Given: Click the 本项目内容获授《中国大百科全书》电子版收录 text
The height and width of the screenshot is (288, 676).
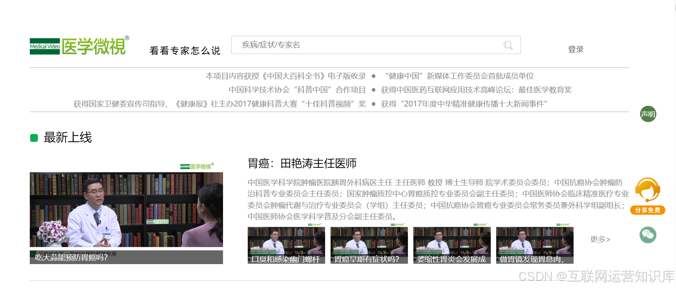Looking at the screenshot, I should pos(286,76).
